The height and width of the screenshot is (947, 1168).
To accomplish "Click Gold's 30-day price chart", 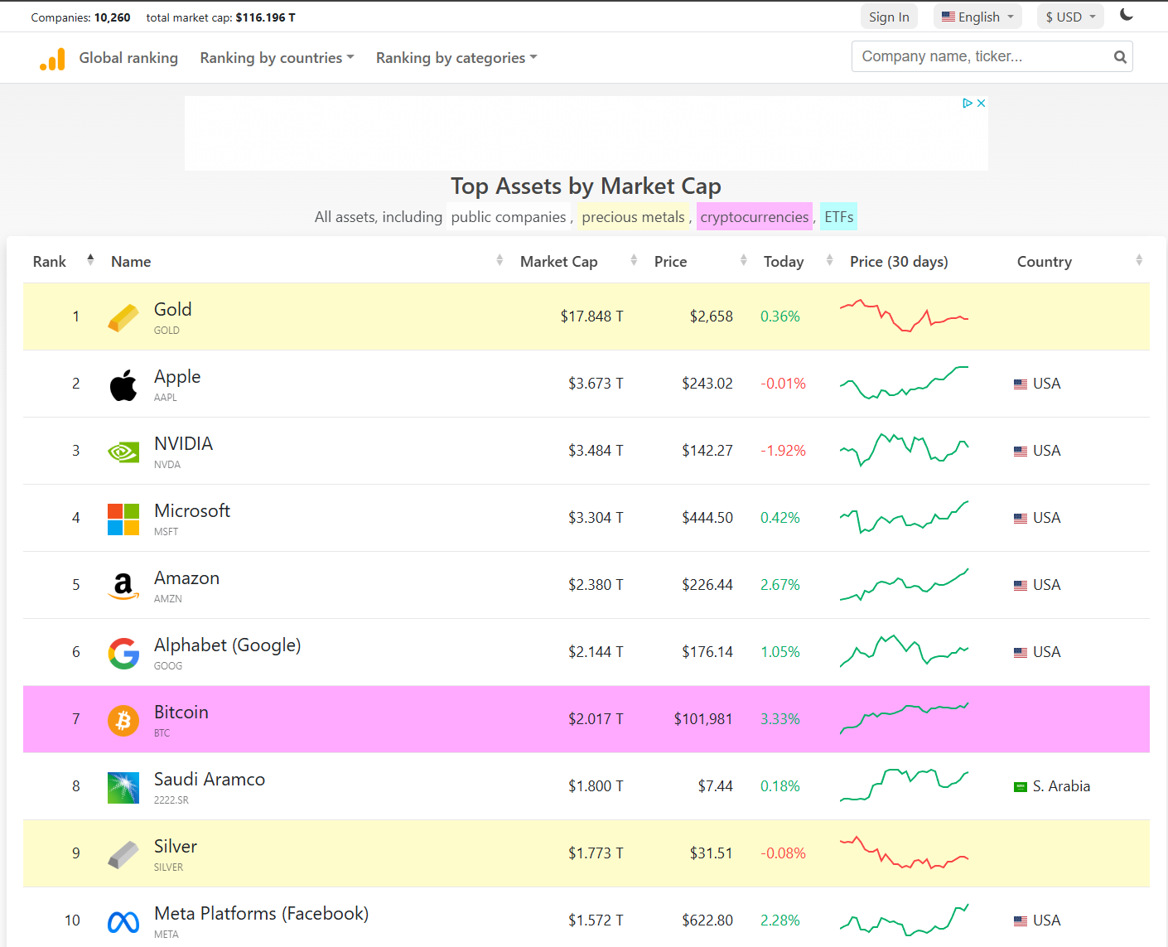I will coord(904,316).
